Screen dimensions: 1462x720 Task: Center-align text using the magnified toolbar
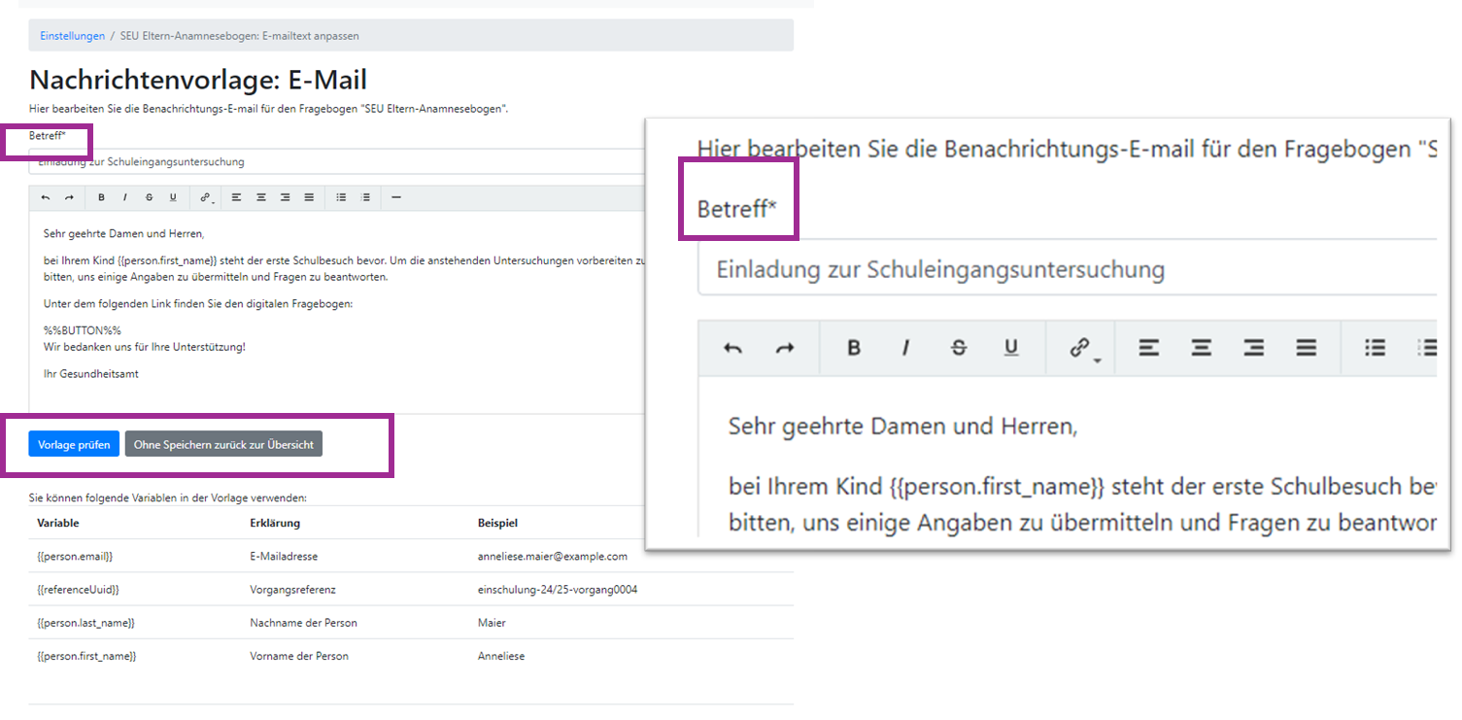coord(1202,348)
